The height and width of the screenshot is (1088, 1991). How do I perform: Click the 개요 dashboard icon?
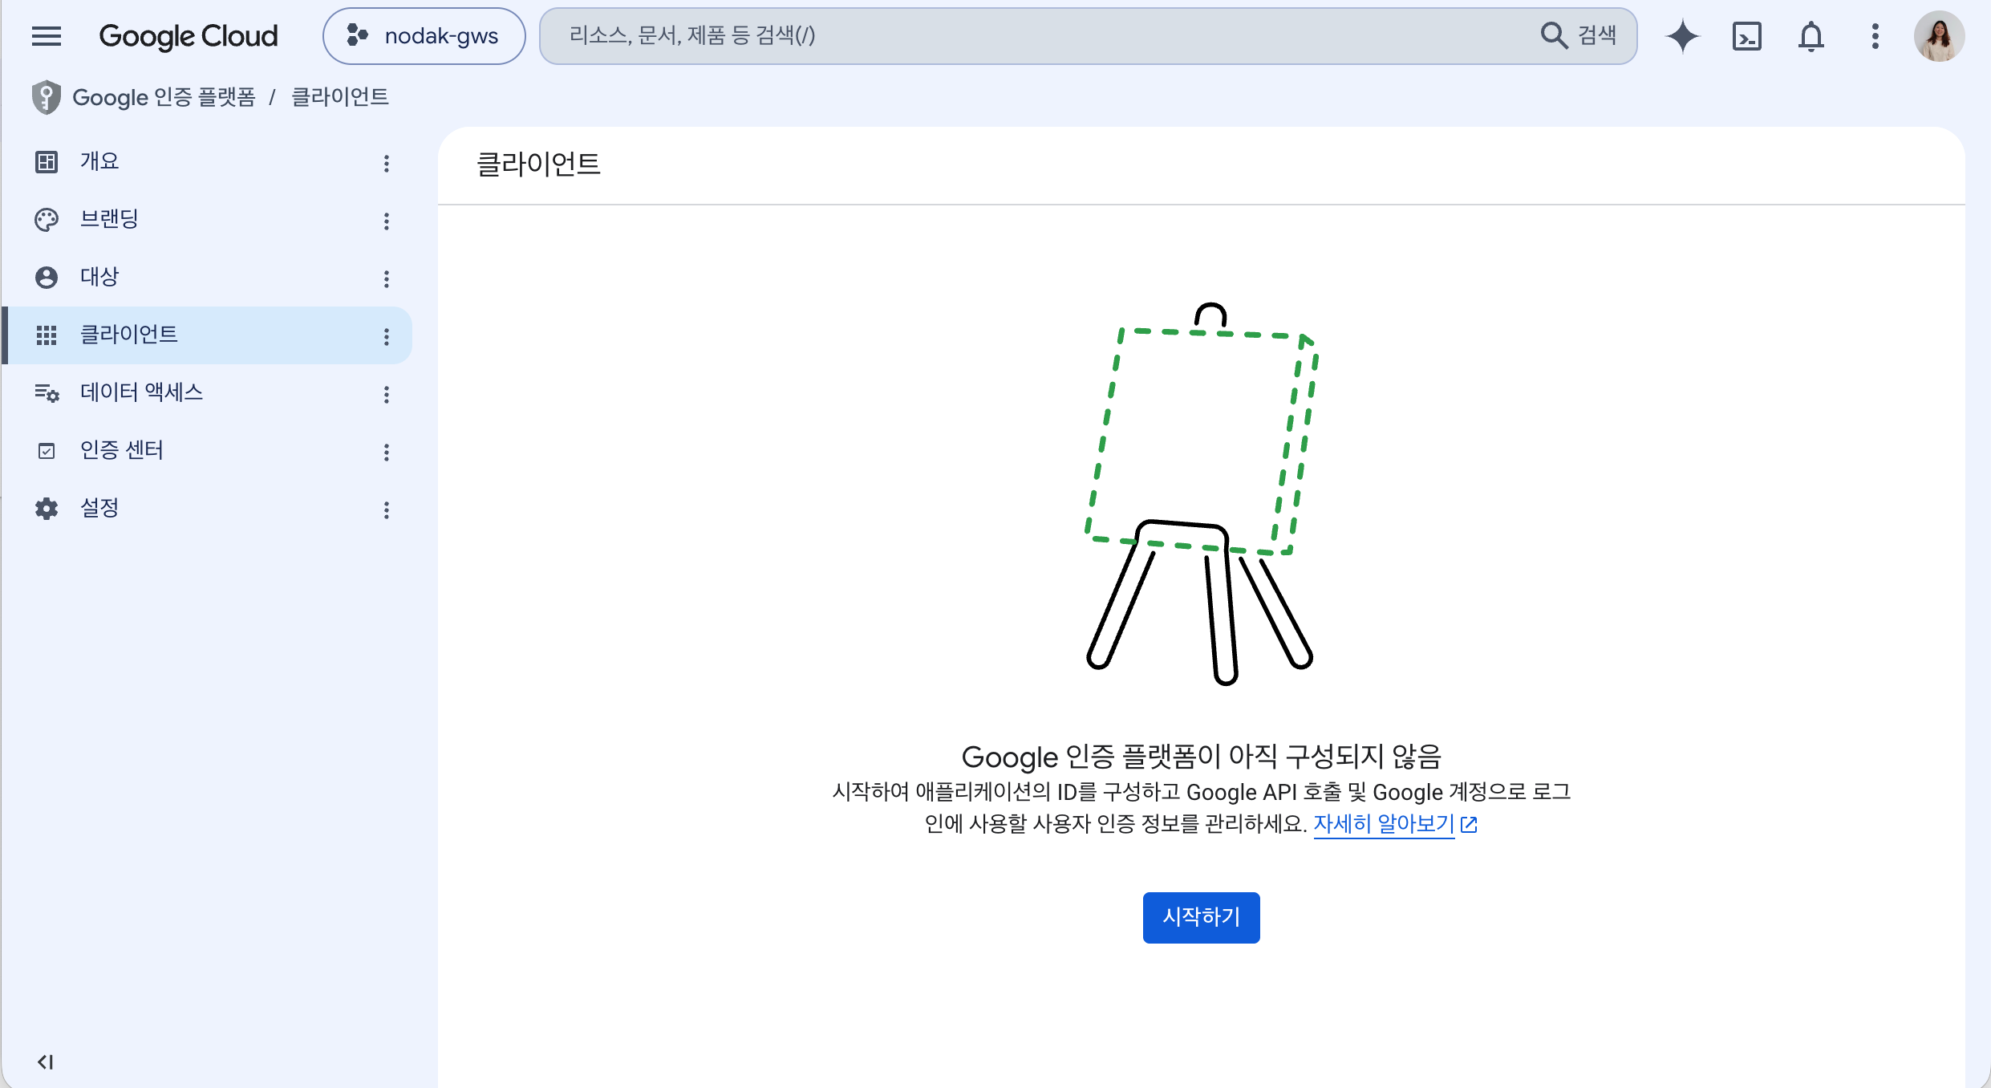[47, 162]
